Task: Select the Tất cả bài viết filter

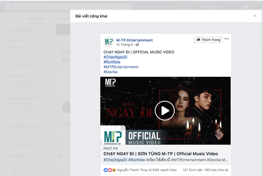Action: 22,82
